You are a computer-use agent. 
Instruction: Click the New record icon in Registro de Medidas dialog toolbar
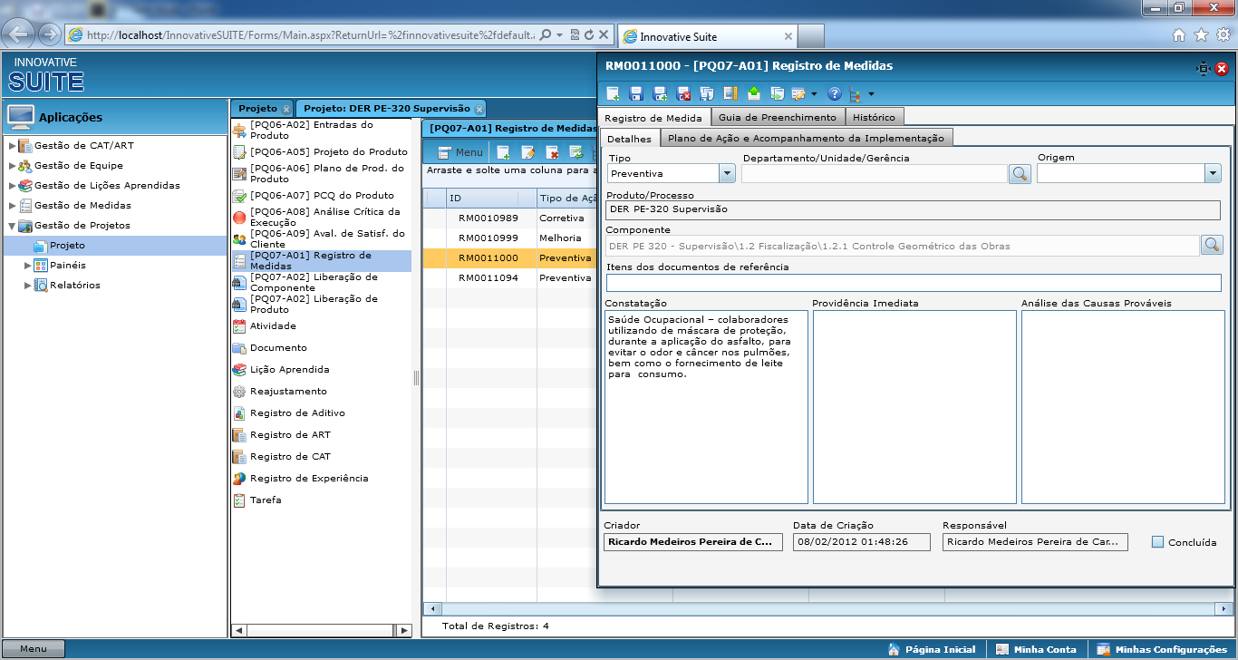coord(614,93)
